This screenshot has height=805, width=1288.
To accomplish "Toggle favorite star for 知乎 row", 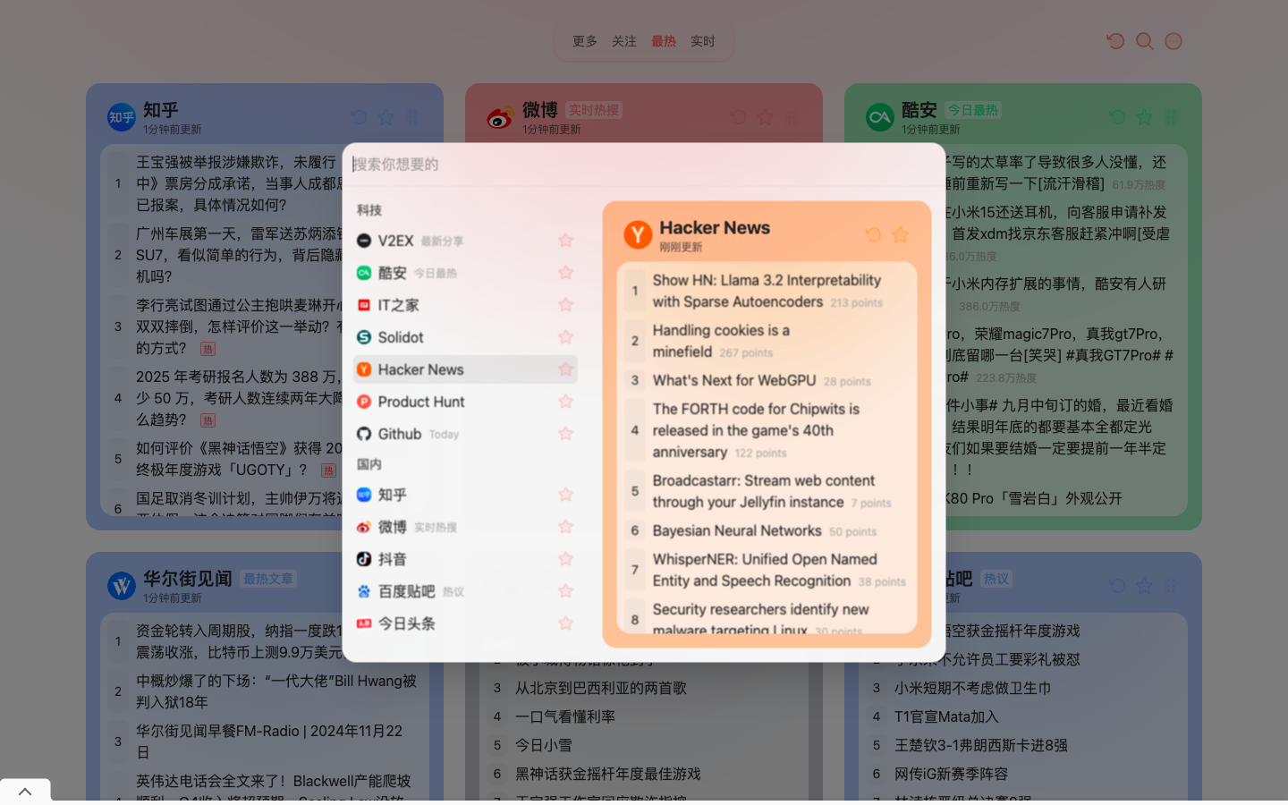I will tap(565, 495).
